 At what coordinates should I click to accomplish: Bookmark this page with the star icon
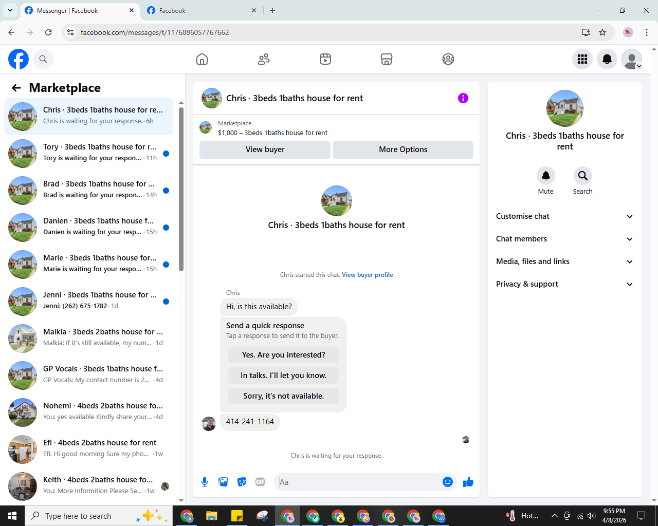(x=602, y=32)
